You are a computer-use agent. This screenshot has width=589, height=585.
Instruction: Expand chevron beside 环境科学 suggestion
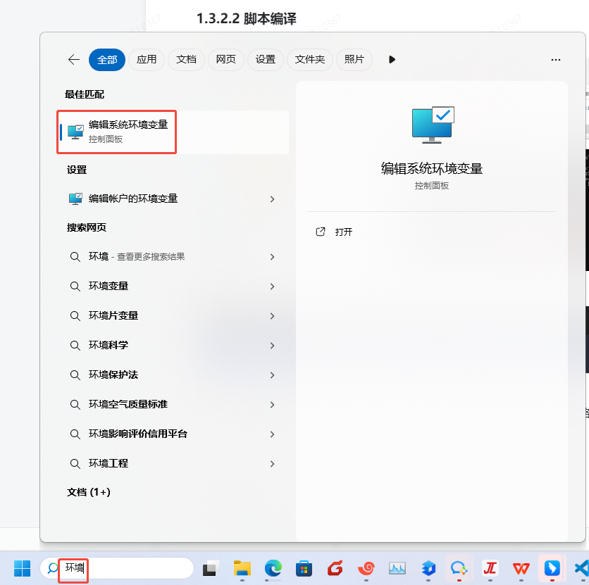[273, 346]
